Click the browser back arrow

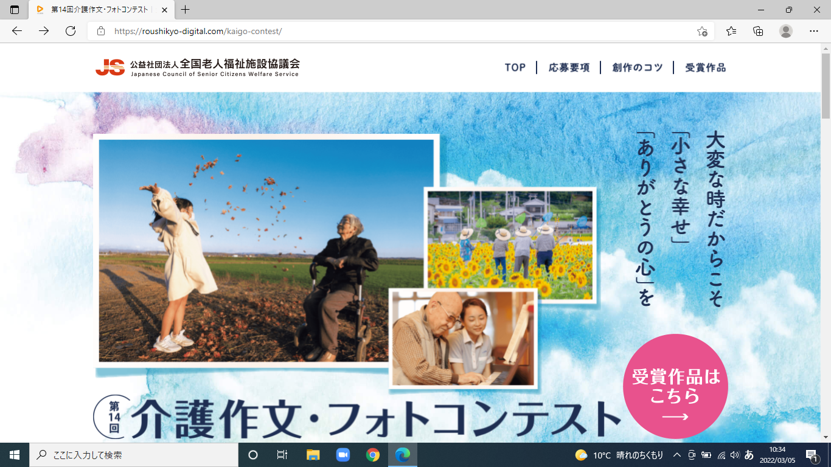tap(17, 31)
